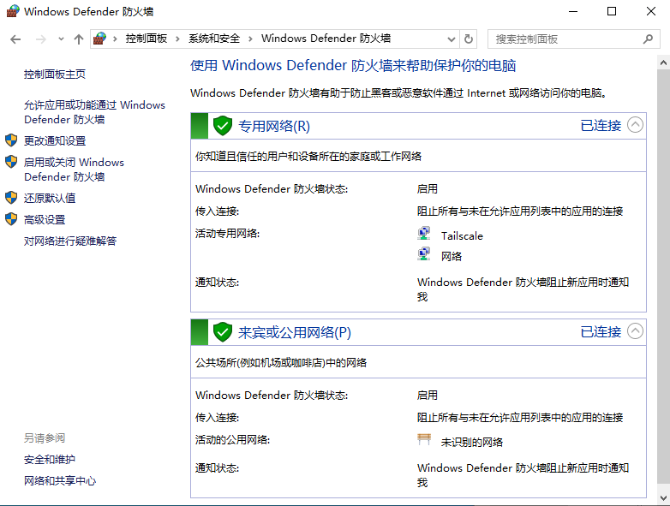This screenshot has height=506, width=670.
Task: Click the shield icon beside 高级设置
Action: pos(11,219)
